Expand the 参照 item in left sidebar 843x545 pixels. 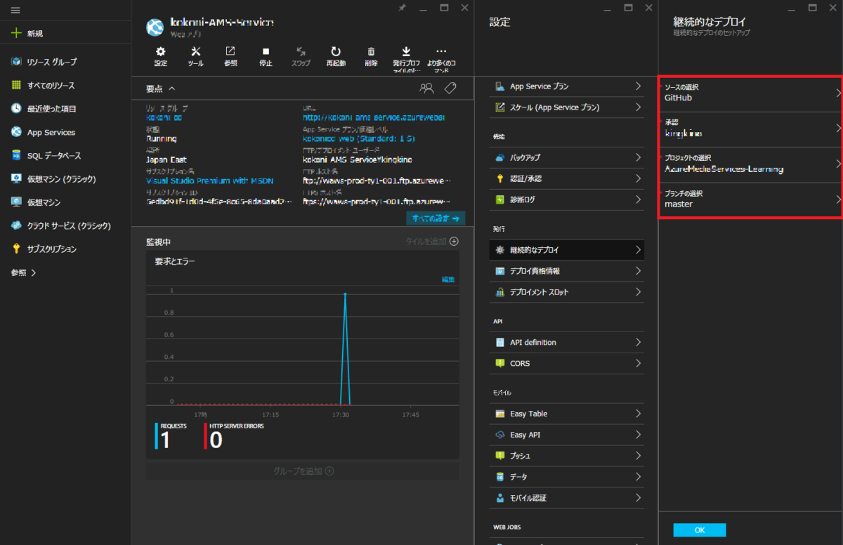coord(24,272)
